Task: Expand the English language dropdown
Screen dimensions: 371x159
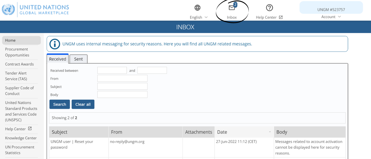Action: [x=199, y=17]
